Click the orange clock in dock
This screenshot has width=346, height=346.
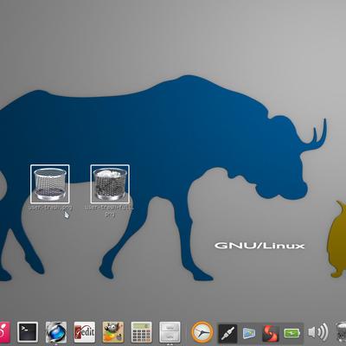click(x=202, y=332)
